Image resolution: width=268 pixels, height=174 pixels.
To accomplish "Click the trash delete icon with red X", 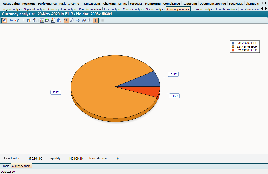I will click(59, 20).
